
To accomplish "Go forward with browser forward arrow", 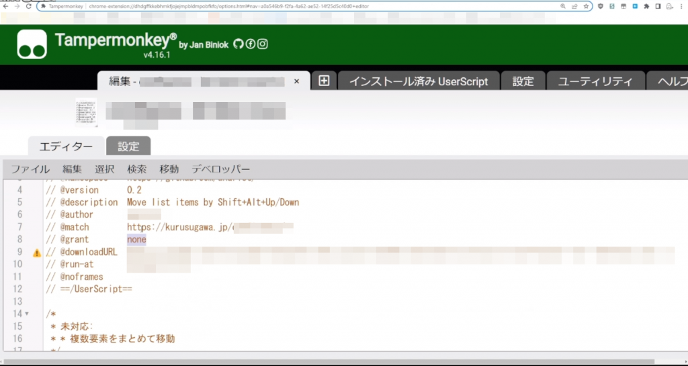I will pyautogui.click(x=17, y=6).
